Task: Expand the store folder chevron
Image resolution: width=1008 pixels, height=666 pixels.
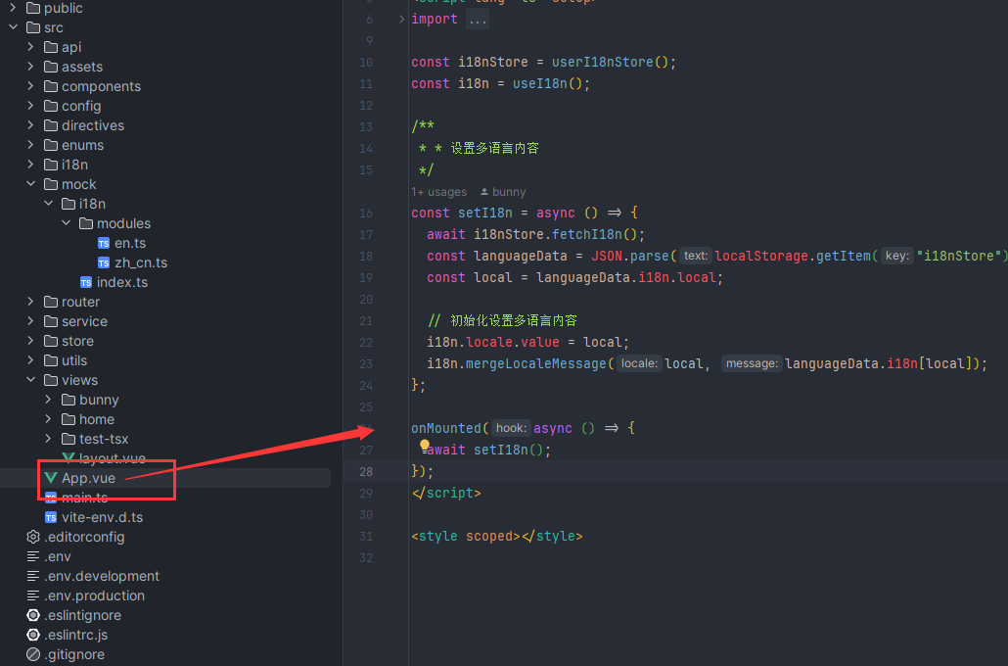Action: (x=31, y=341)
